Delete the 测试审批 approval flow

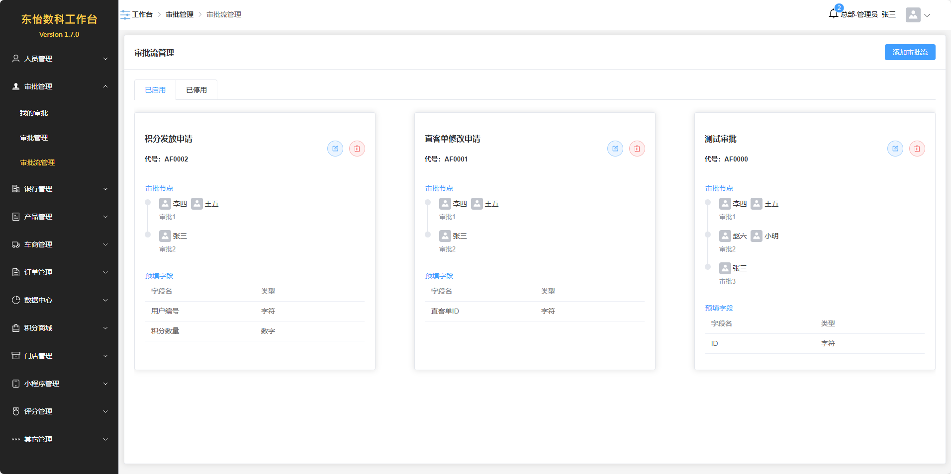pyautogui.click(x=917, y=149)
